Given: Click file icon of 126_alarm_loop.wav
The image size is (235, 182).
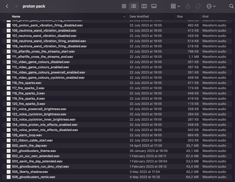Looking at the screenshot, I should click(9, 135).
